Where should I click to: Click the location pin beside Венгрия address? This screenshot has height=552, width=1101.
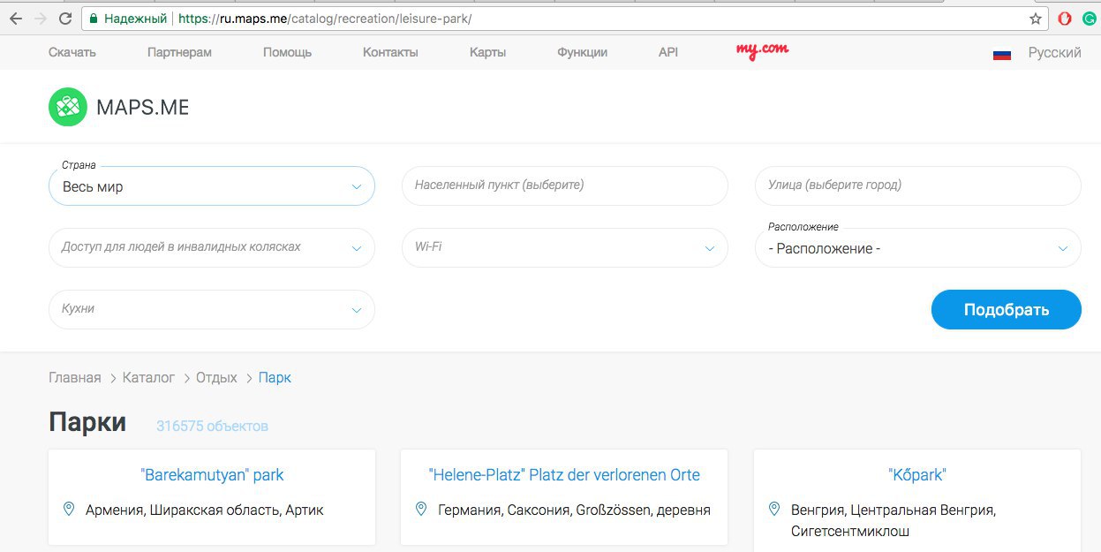coord(774,510)
